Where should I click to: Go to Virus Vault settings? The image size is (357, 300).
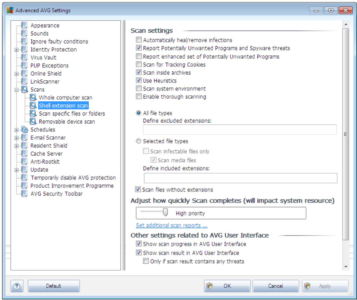coord(43,57)
